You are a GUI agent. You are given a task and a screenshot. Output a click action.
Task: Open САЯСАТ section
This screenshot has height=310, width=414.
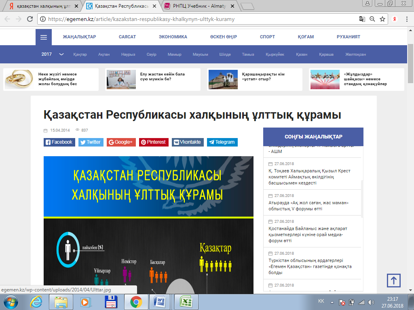tap(127, 37)
